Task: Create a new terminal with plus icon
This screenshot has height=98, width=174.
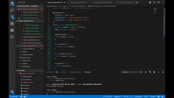Action: [x=146, y=72]
